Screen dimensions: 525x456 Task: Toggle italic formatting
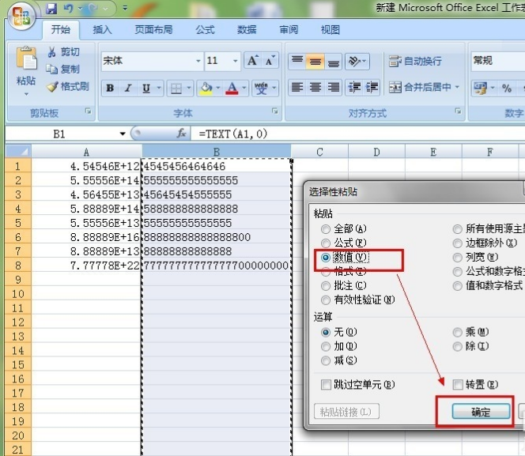click(128, 89)
